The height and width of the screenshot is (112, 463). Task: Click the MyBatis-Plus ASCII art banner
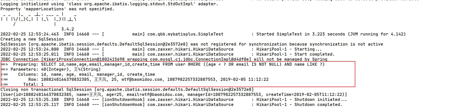[39, 19]
